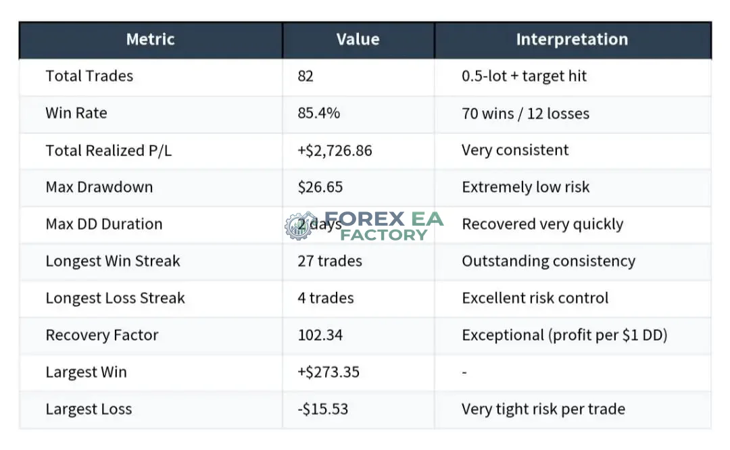Select the 102.34 recovery factor value

click(x=320, y=335)
